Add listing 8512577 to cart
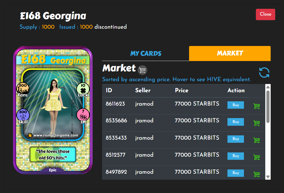Viewport: 284px width, 193px height. pyautogui.click(x=257, y=157)
